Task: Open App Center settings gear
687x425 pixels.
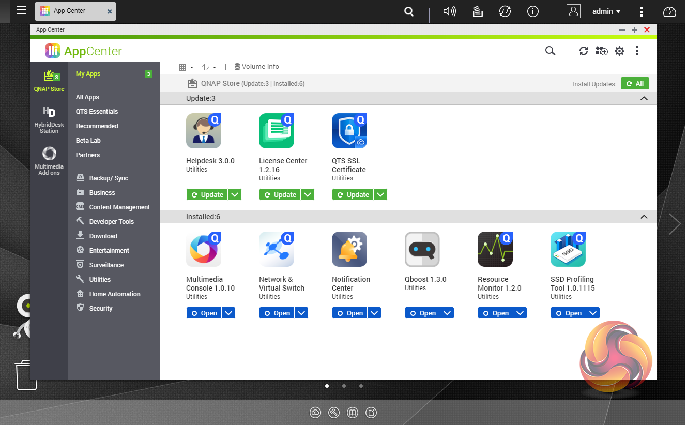Action: (x=619, y=51)
